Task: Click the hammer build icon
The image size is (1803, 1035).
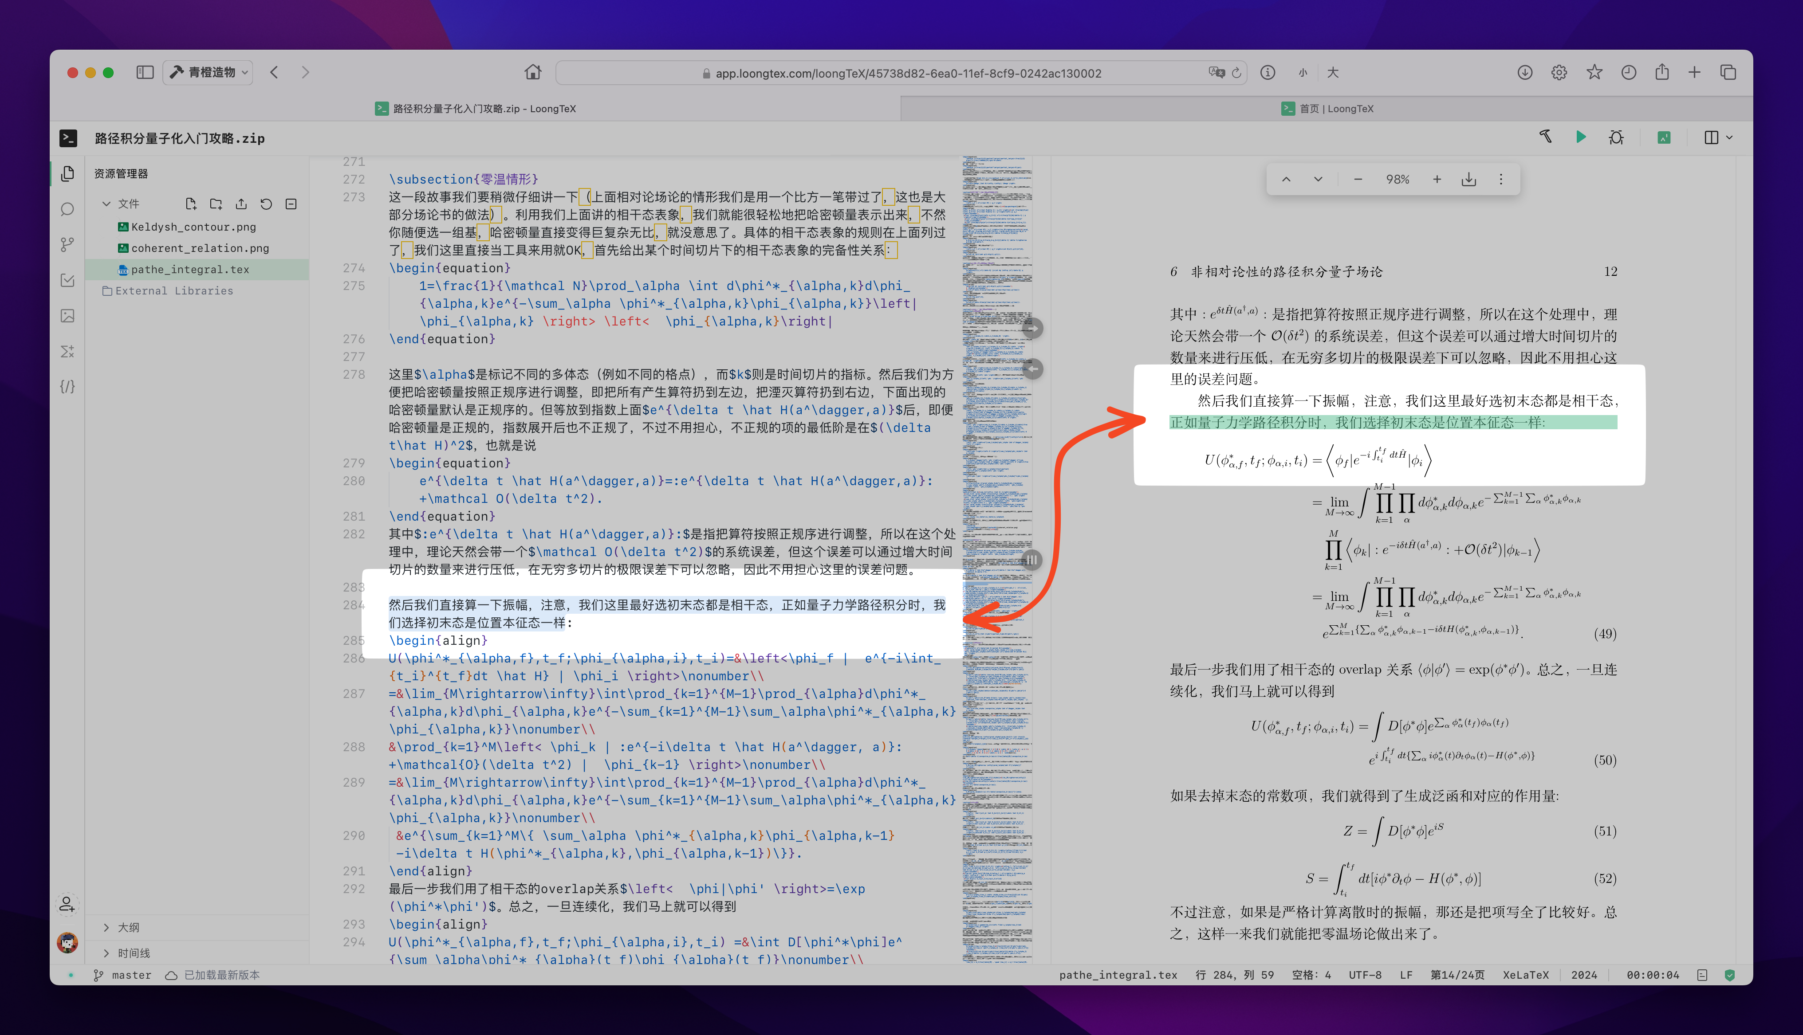Action: pos(1546,137)
